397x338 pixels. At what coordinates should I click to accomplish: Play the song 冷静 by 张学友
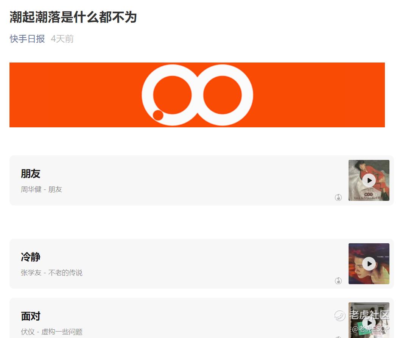[x=369, y=264]
